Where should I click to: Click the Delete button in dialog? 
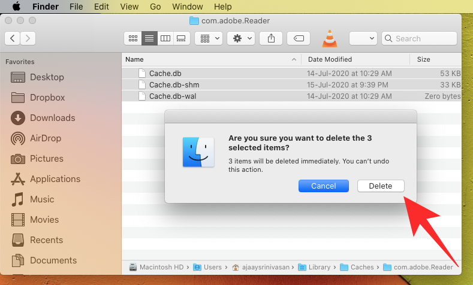[381, 186]
